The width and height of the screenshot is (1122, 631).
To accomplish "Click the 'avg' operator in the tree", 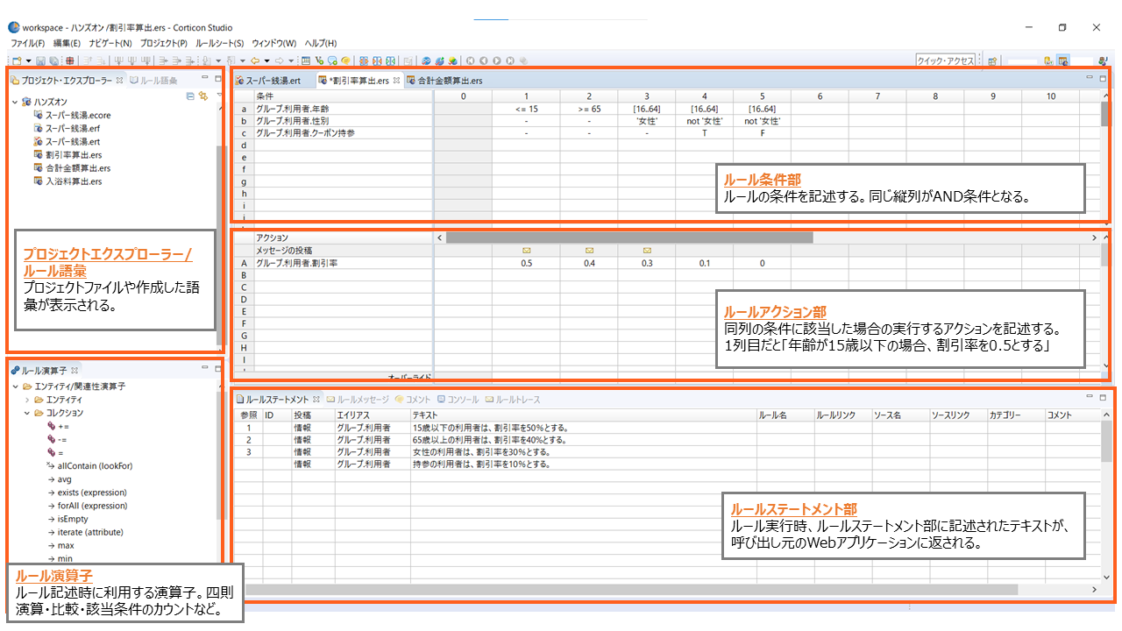I will (x=64, y=479).
